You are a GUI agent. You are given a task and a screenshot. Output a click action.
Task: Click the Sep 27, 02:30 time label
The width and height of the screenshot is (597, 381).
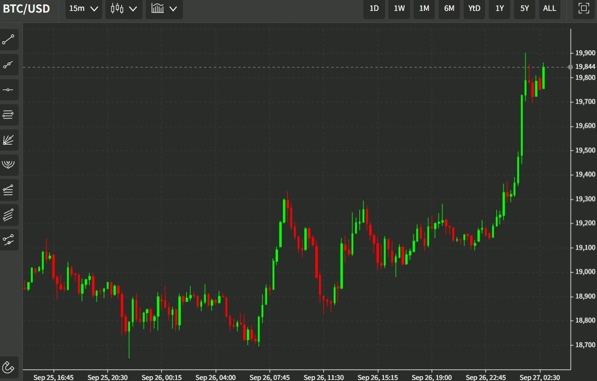(540, 377)
